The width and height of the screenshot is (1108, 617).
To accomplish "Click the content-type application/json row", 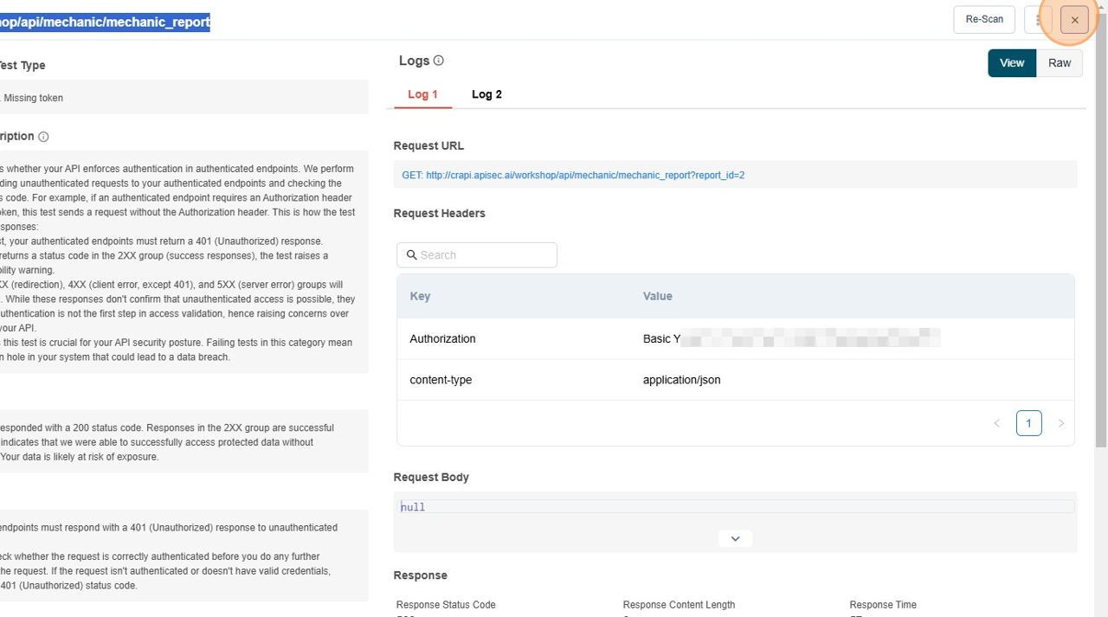I will pyautogui.click(x=735, y=380).
